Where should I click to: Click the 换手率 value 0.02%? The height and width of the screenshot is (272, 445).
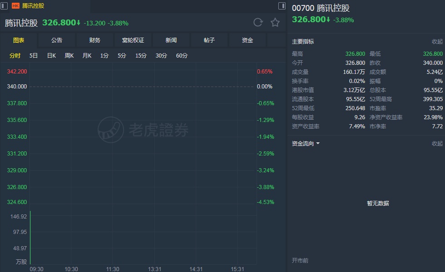click(x=357, y=81)
